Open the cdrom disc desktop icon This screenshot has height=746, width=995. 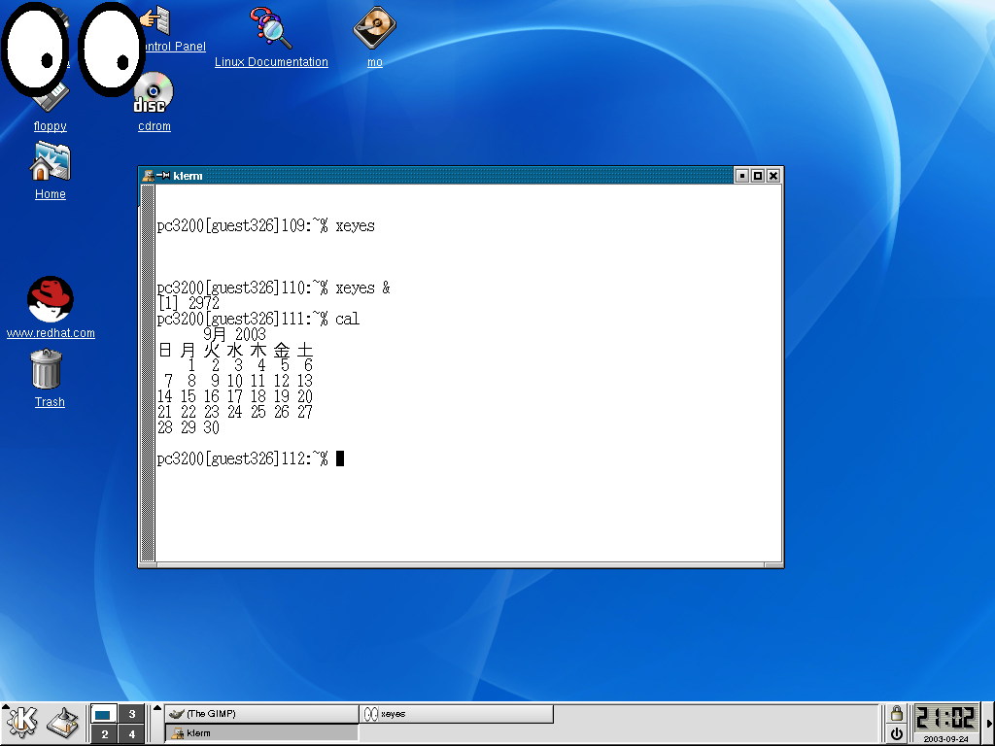tap(153, 92)
